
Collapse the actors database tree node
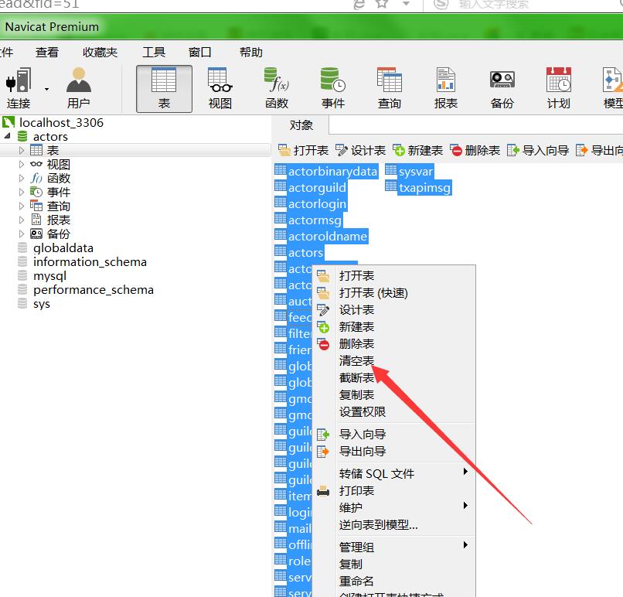click(x=8, y=136)
